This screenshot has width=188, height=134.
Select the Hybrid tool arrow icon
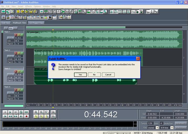[148, 12]
